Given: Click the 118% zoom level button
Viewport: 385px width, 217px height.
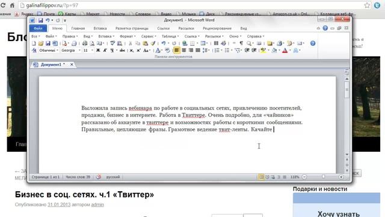Looking at the screenshot, I should point(295,177).
